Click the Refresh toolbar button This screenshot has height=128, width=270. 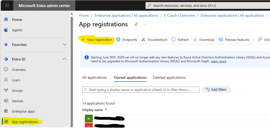(180, 40)
